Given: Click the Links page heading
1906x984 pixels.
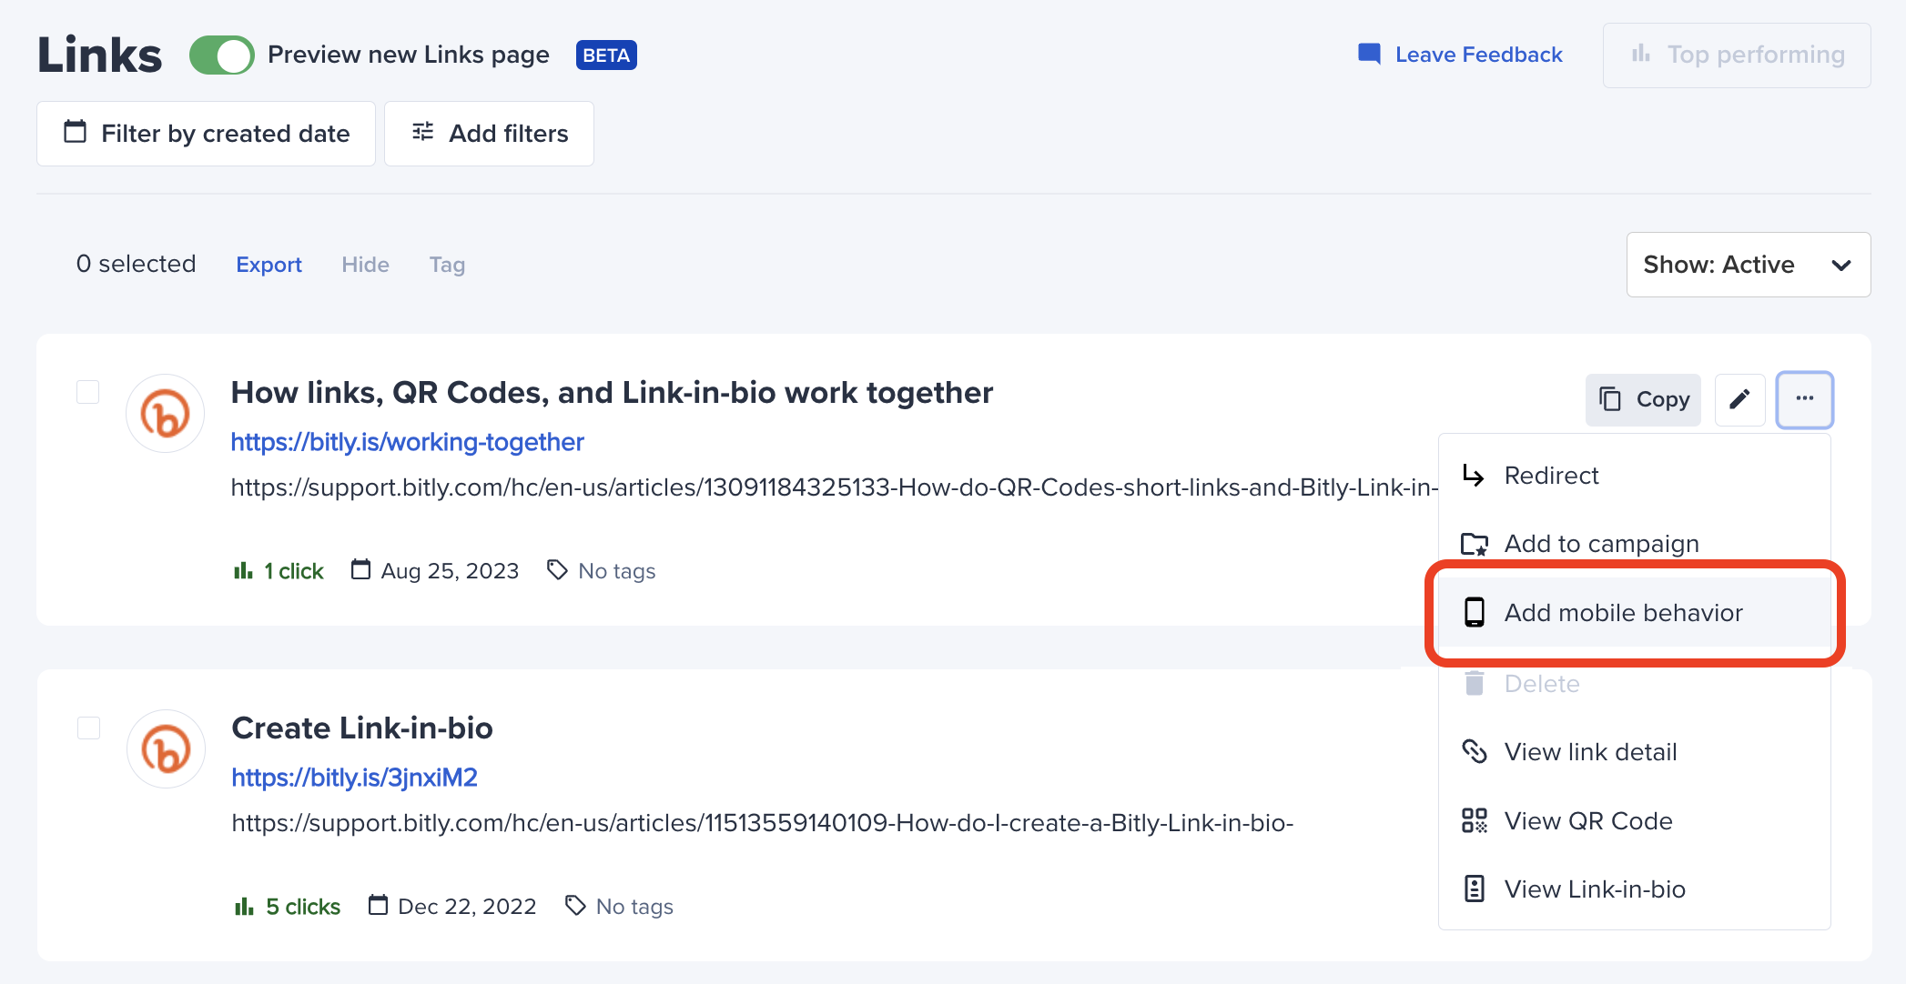Looking at the screenshot, I should [100, 55].
